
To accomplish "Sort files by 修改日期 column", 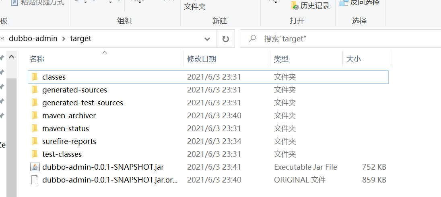I will pyautogui.click(x=202, y=59).
